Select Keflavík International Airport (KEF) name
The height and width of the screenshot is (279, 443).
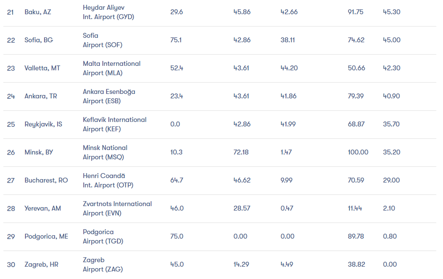click(115, 124)
